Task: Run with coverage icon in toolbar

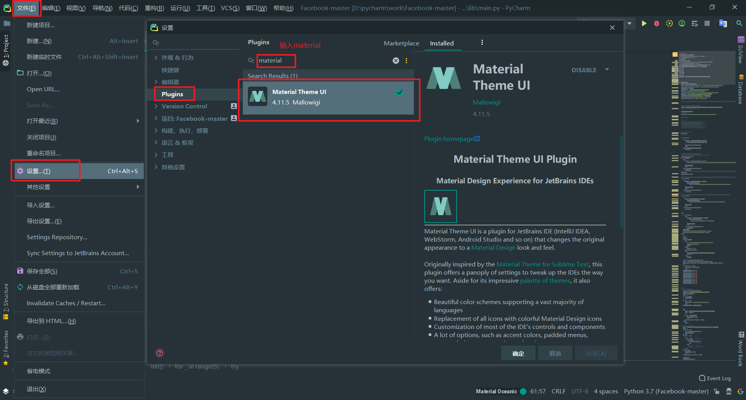Action: pyautogui.click(x=669, y=23)
